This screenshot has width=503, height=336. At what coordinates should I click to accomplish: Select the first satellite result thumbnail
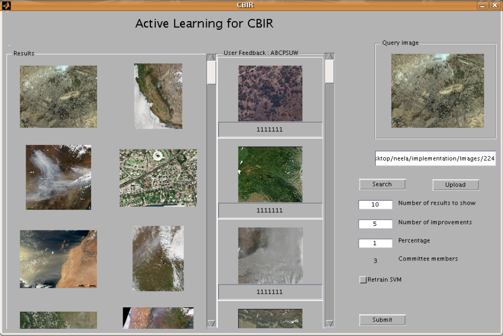coord(58,97)
